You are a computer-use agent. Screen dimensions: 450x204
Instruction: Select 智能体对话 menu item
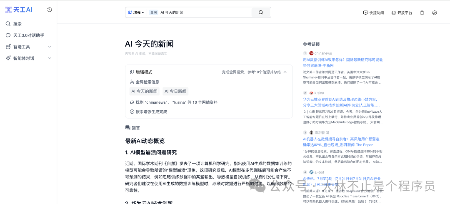click(x=23, y=58)
